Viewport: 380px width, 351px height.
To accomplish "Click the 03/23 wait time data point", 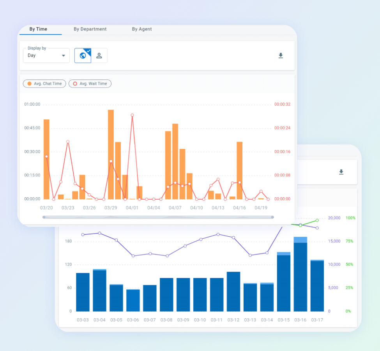I will click(68, 142).
